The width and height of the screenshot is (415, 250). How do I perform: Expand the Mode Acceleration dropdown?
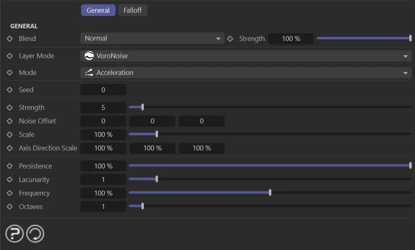tap(245, 73)
